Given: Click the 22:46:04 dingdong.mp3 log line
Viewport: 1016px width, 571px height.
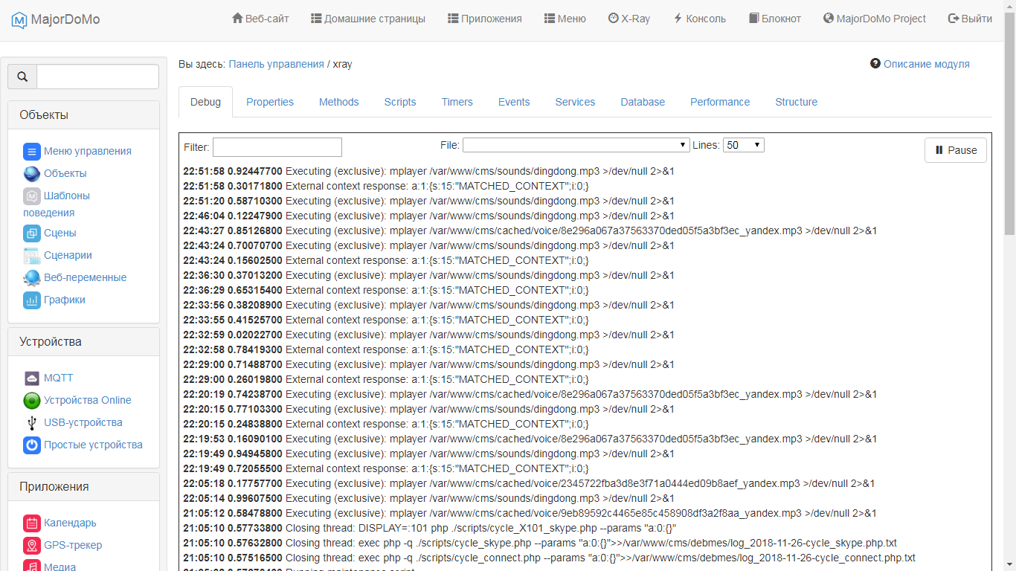Looking at the screenshot, I should click(x=429, y=216).
